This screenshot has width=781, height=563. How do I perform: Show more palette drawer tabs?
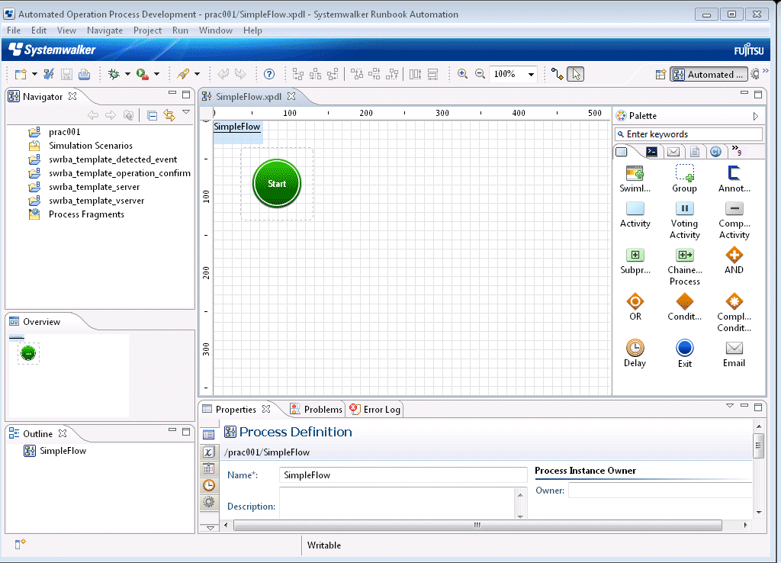(737, 150)
